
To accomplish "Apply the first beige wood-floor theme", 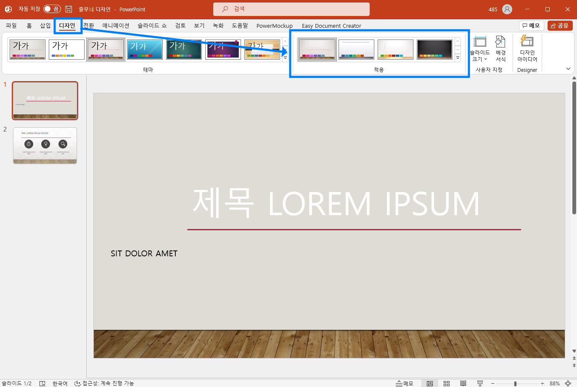I will [x=28, y=50].
